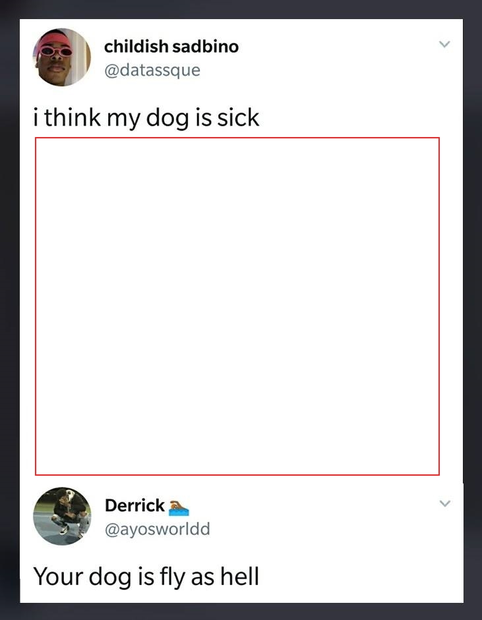Screen dimensions: 482x620
Task: Click the word "think" in first tweet
Action: click(73, 118)
